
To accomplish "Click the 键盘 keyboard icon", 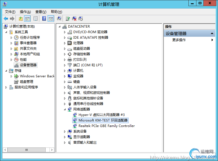I will (70, 82).
